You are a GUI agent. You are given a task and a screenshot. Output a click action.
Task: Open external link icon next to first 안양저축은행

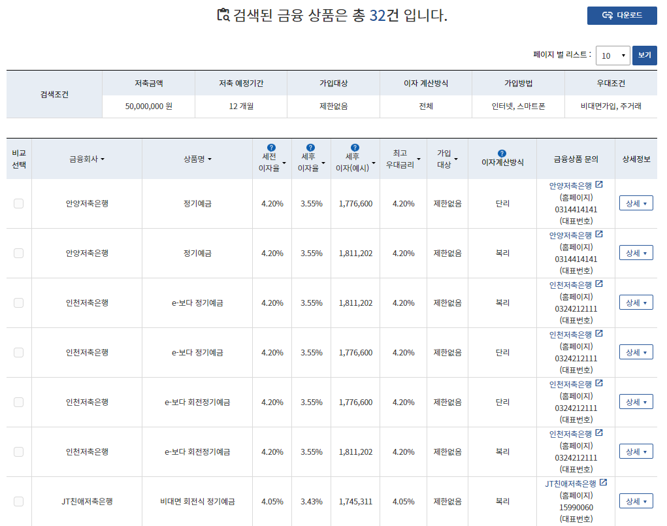600,185
